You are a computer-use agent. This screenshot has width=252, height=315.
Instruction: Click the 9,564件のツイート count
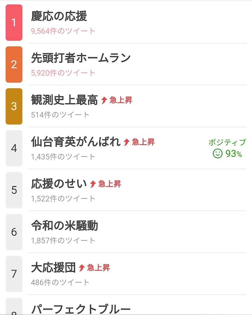[x=63, y=31]
